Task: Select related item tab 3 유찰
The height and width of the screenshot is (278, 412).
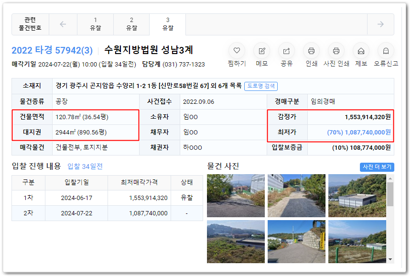Action: pyautogui.click(x=168, y=24)
